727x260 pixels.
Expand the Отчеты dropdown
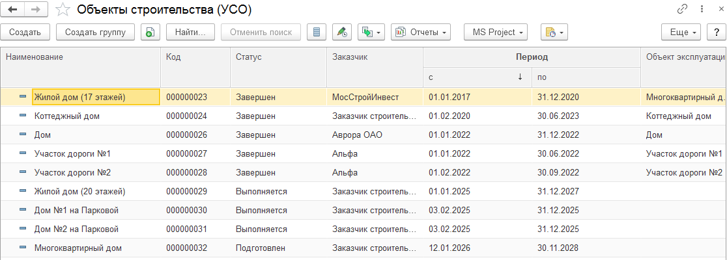pyautogui.click(x=421, y=32)
